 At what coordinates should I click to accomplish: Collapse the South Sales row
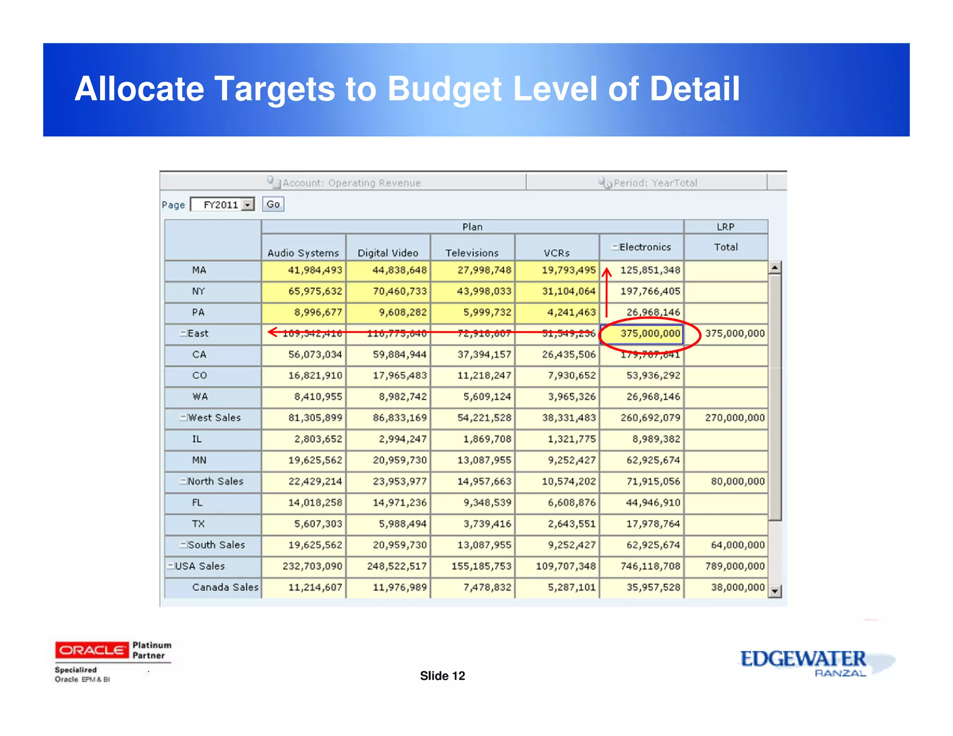[x=183, y=544]
